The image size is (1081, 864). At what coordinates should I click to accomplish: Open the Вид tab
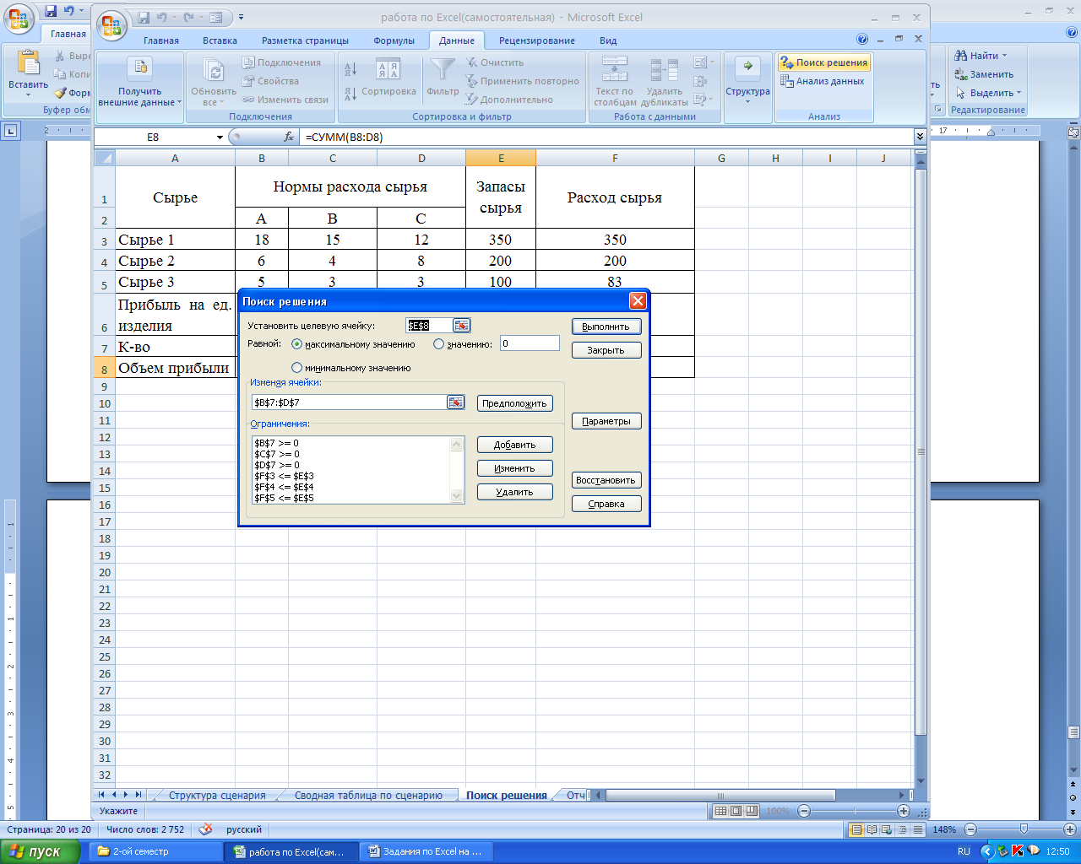pos(608,40)
